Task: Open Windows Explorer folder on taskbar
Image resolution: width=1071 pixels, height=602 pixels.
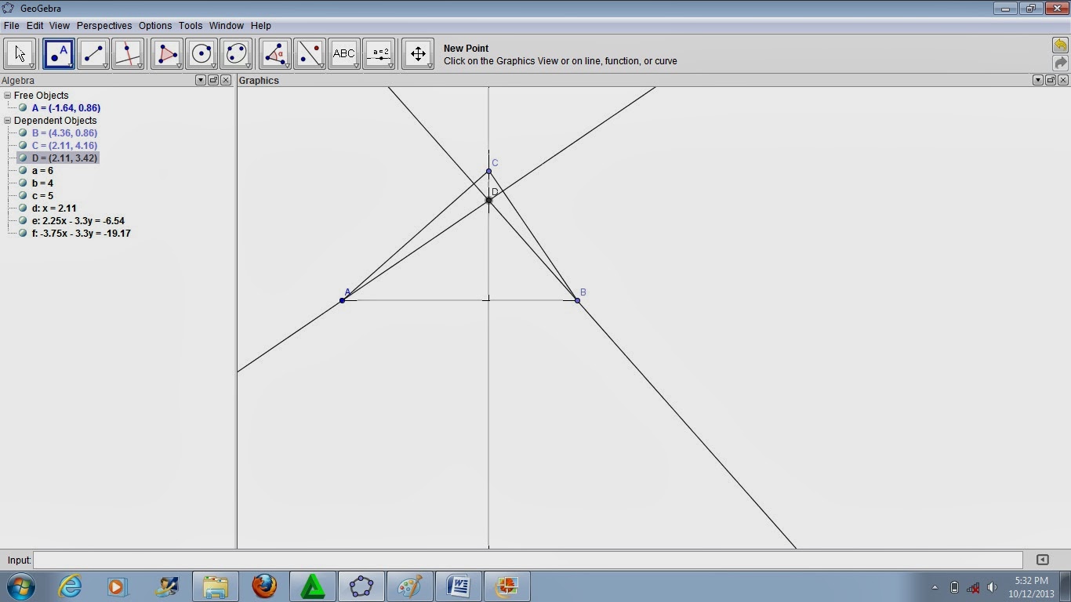Action: pos(215,586)
